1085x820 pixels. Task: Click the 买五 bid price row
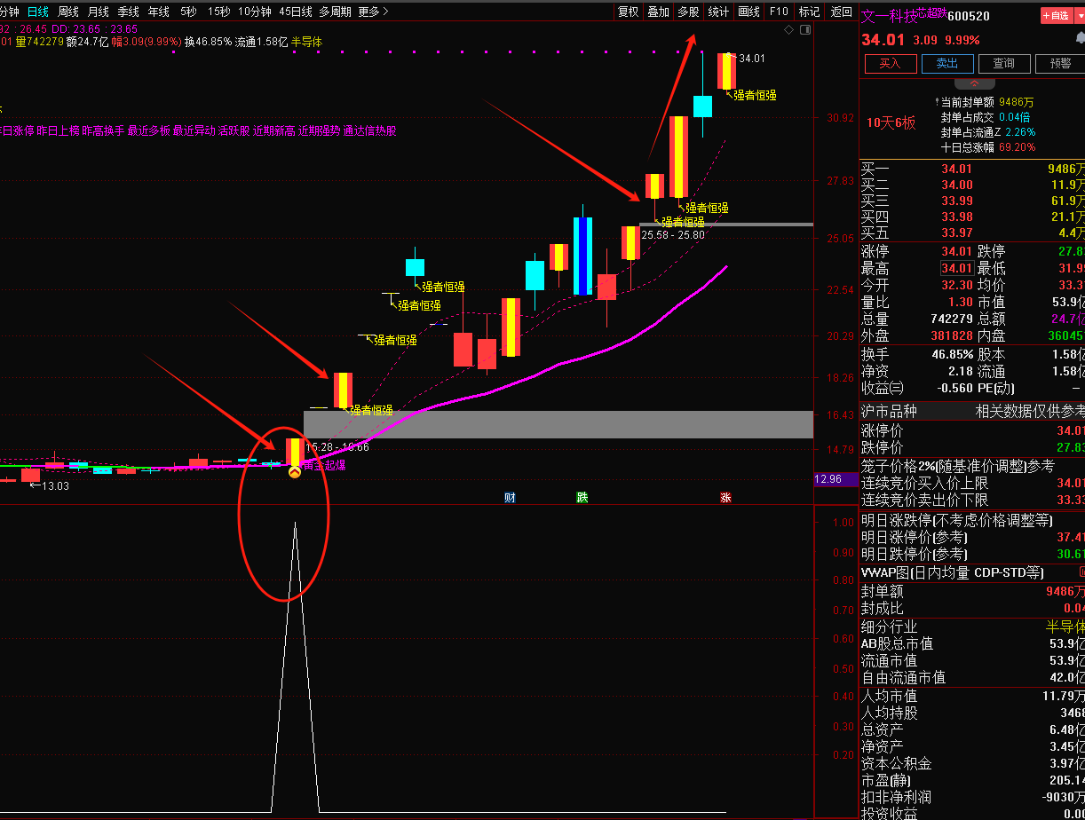tap(972, 233)
